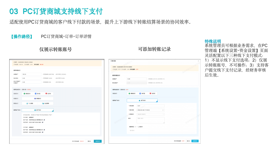280x158 pixels.
Task: Open 付款账号 dropdown
Action: tap(151, 114)
